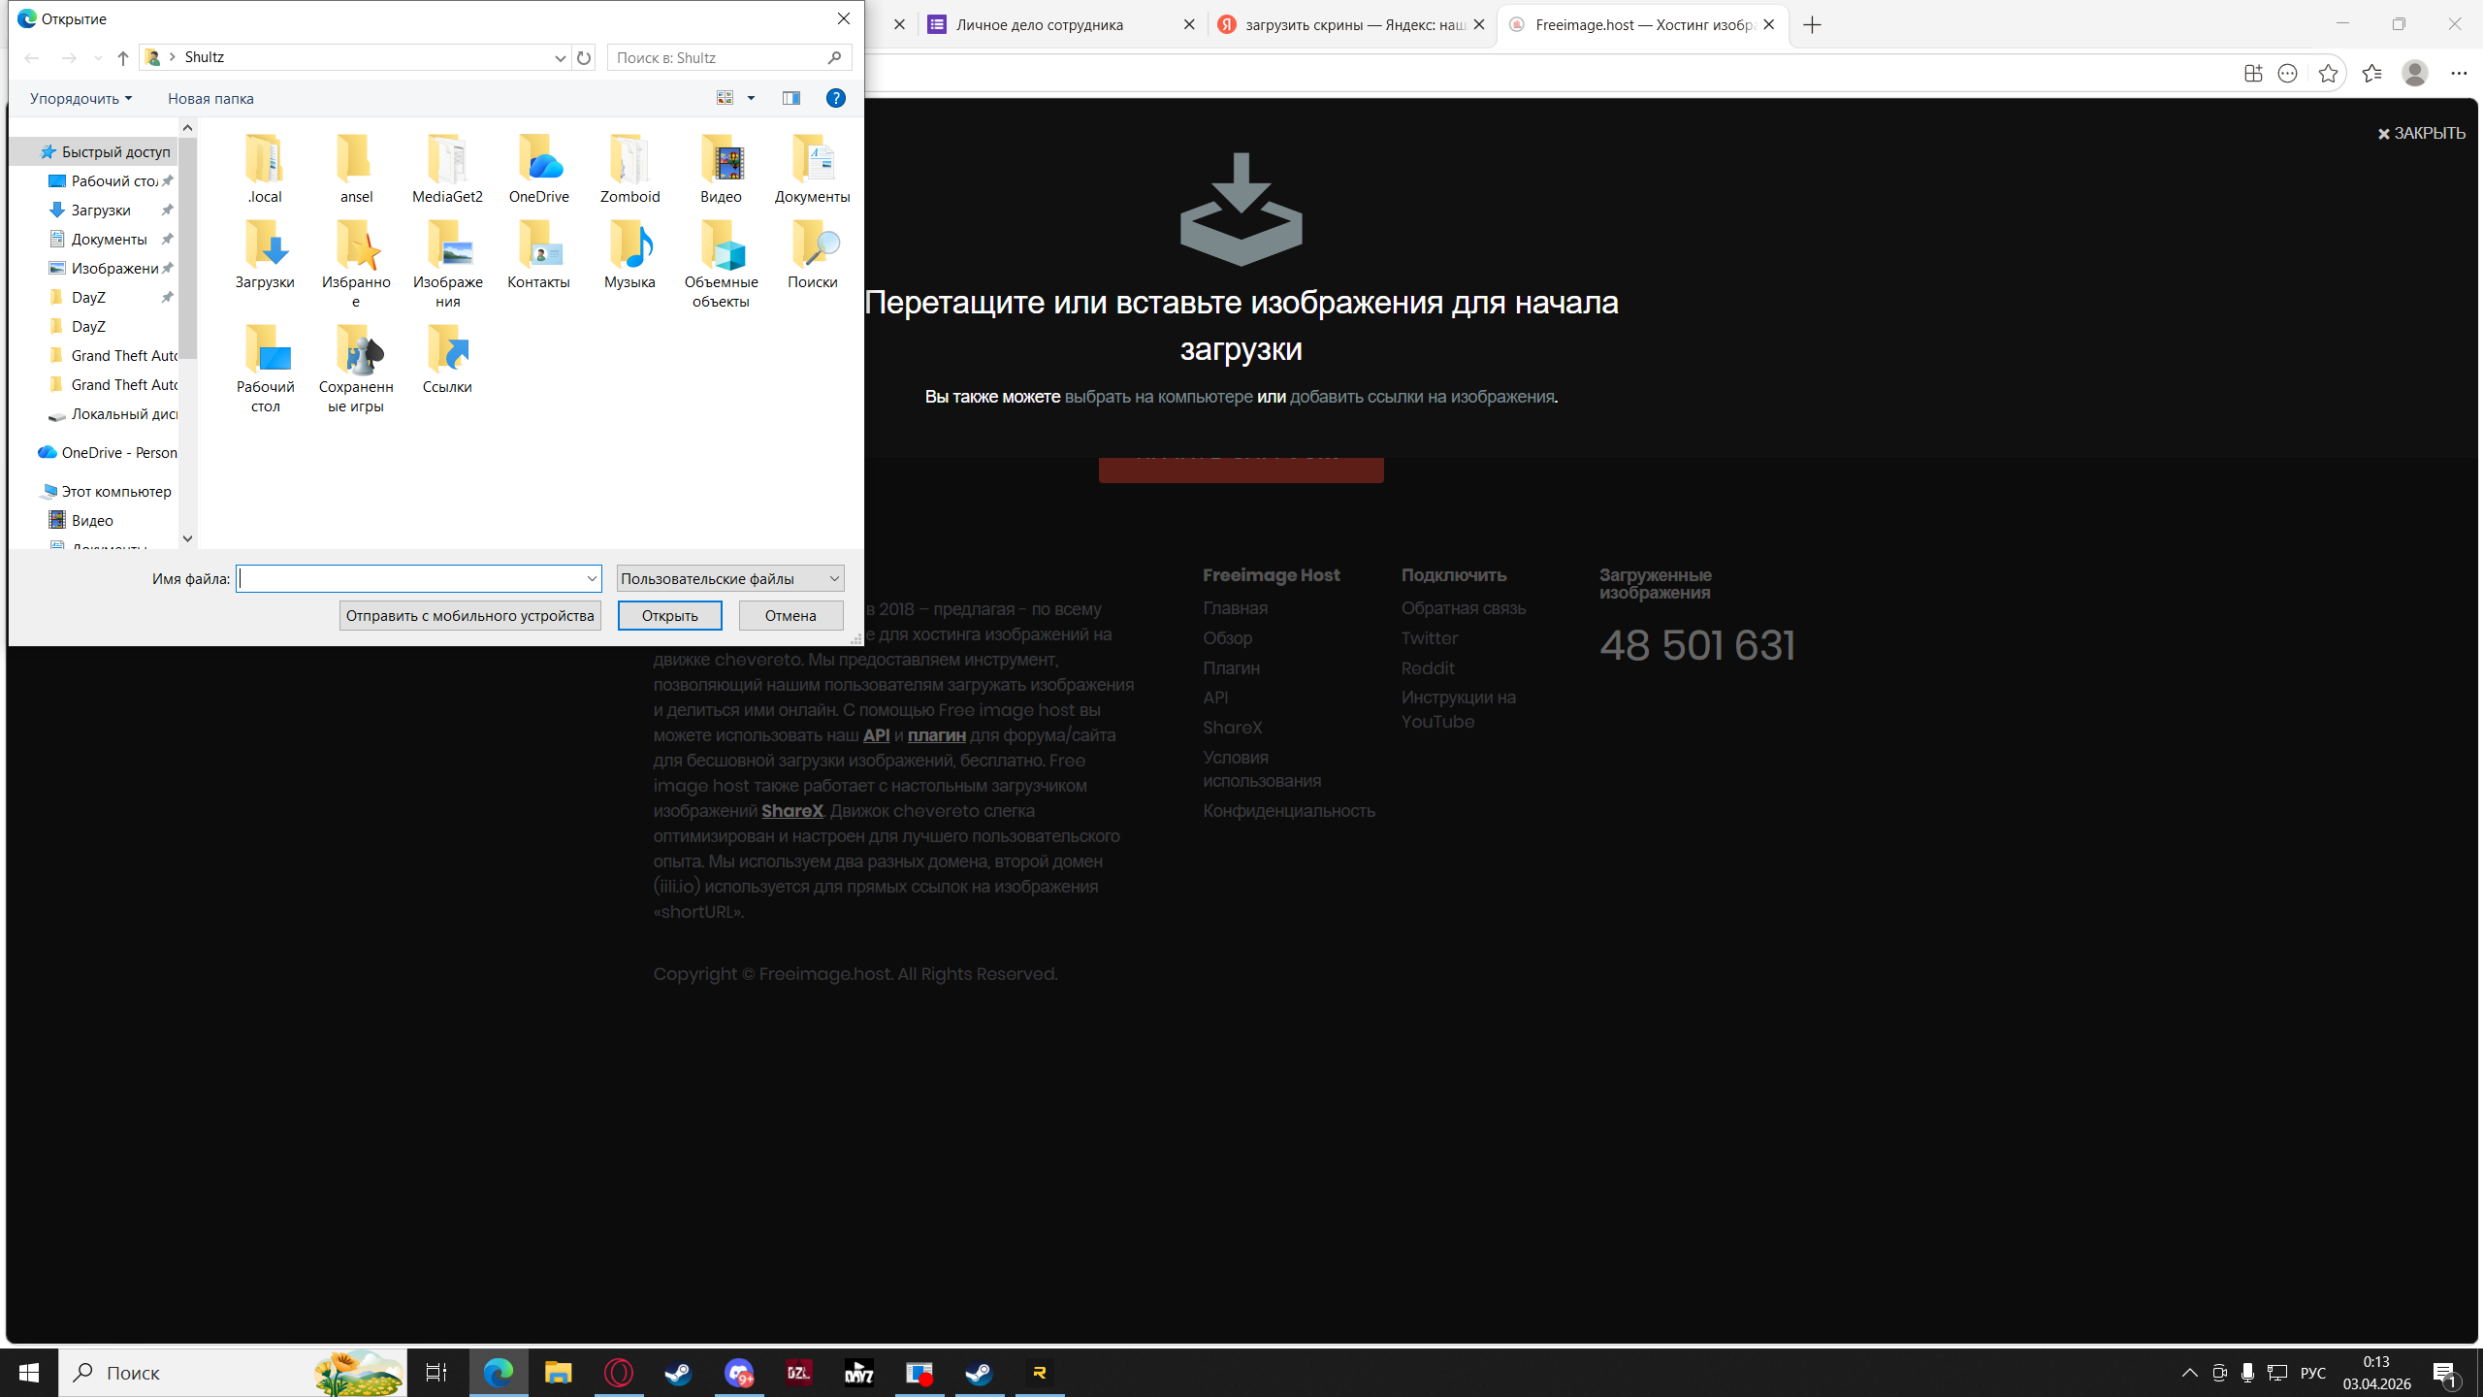Select Этот компьютер in the navigation pane

click(105, 492)
